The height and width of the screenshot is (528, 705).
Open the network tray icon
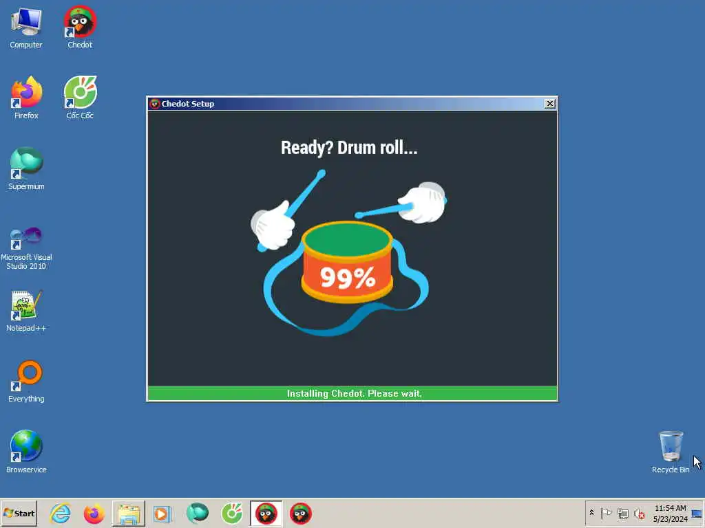[x=622, y=513]
